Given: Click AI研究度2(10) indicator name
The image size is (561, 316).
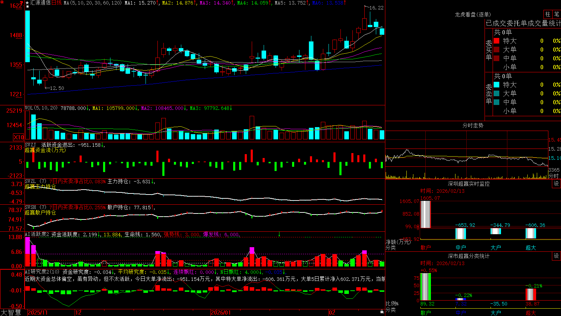Looking at the screenshot, I should coord(42,272).
